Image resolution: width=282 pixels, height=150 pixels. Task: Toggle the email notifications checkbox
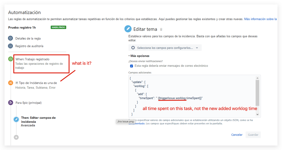tap(132, 66)
